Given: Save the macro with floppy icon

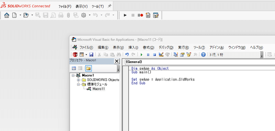Looking at the screenshot, I should (91, 55).
